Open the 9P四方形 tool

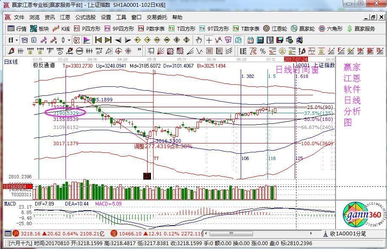point(119,29)
